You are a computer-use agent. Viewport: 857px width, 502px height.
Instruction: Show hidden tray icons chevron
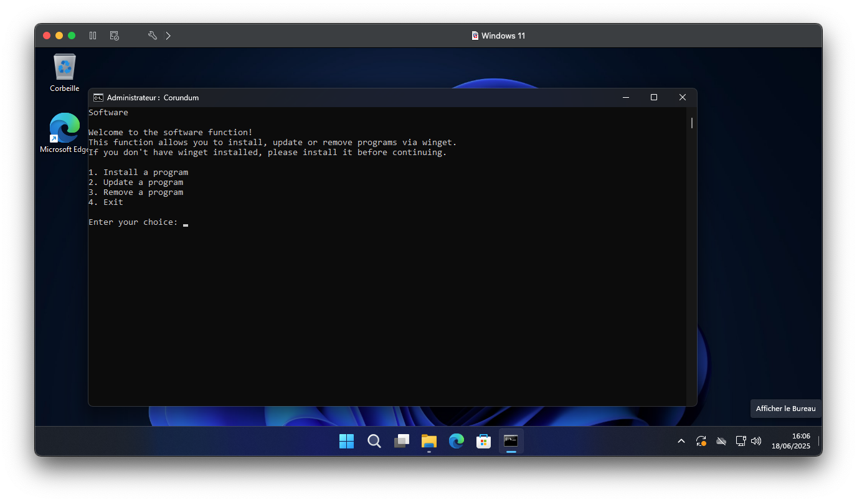(681, 441)
